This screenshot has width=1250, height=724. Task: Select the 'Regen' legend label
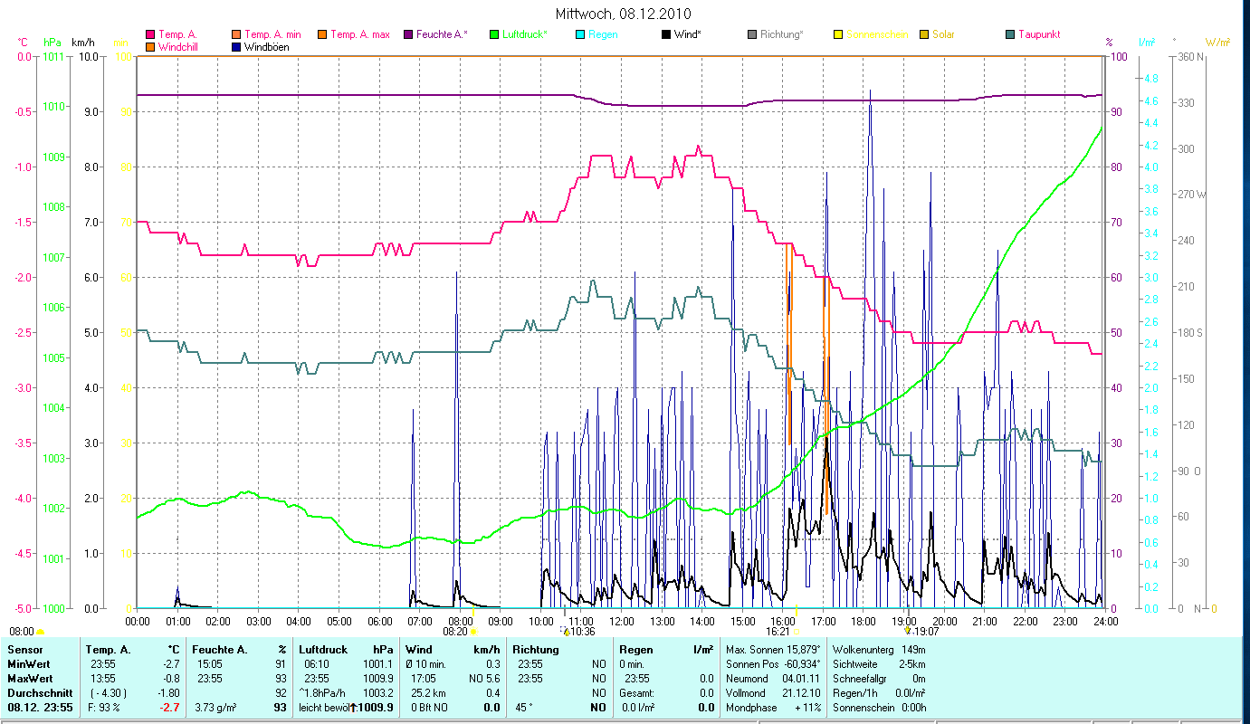pos(603,34)
